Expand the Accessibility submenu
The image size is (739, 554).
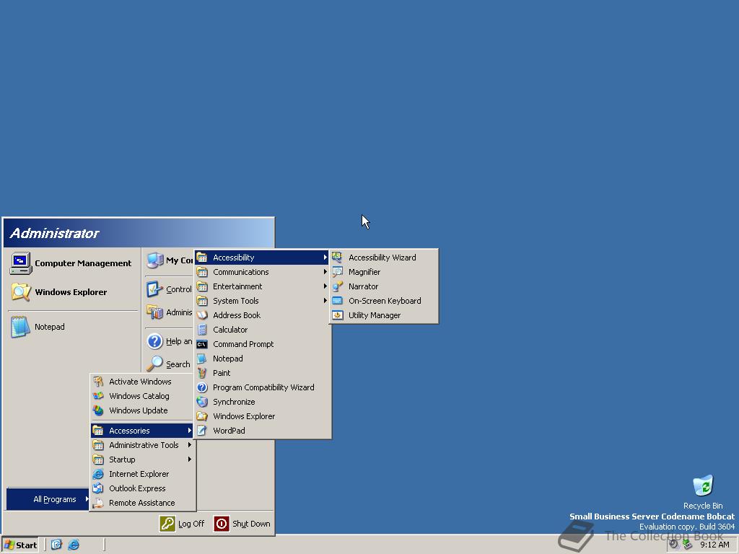point(263,258)
